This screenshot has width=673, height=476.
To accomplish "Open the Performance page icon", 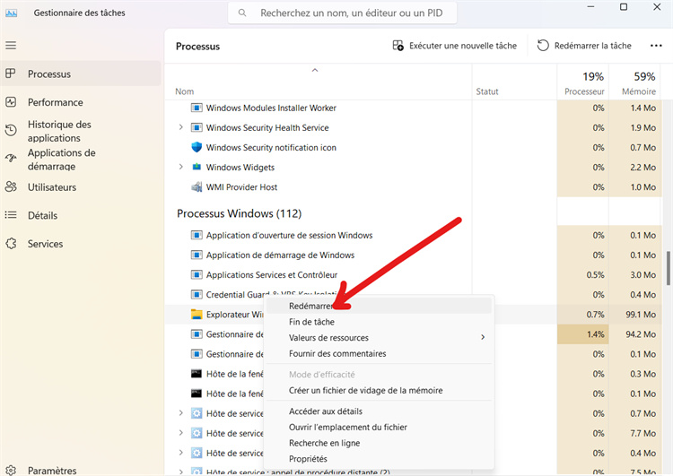I will tap(11, 102).
